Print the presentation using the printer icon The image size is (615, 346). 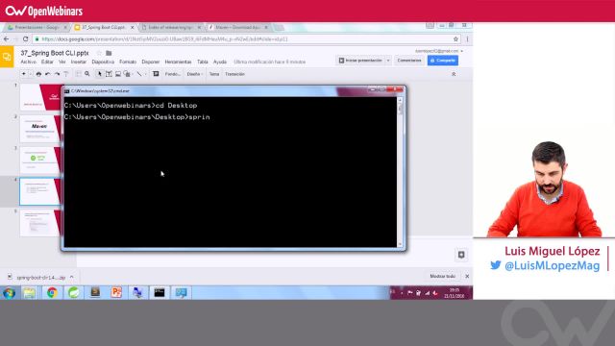click(x=38, y=74)
